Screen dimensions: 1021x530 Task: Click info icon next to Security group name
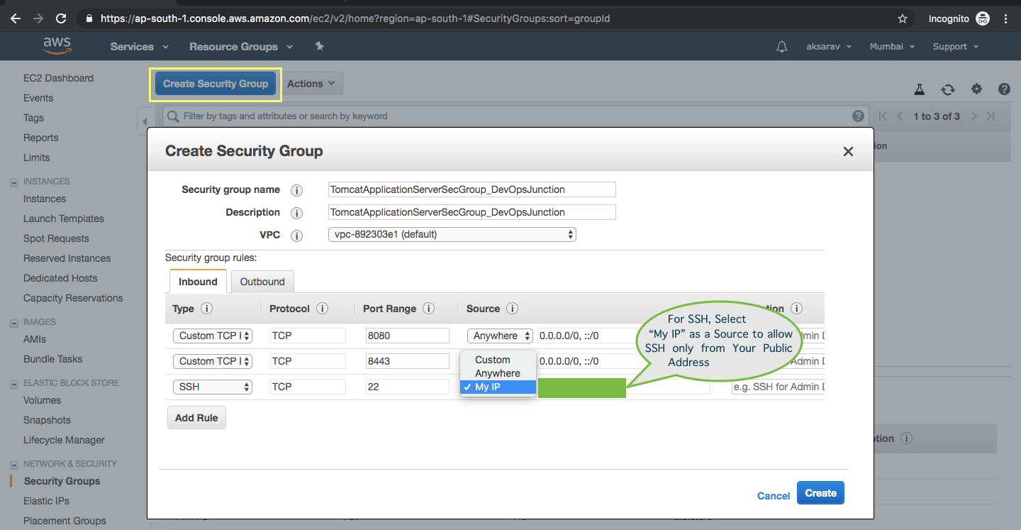click(297, 190)
